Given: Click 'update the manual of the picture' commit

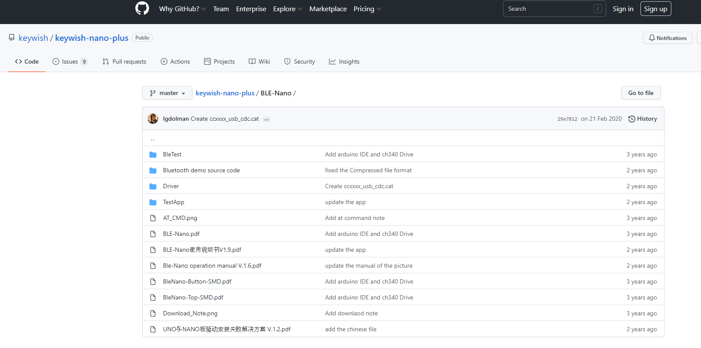Looking at the screenshot, I should tap(369, 266).
